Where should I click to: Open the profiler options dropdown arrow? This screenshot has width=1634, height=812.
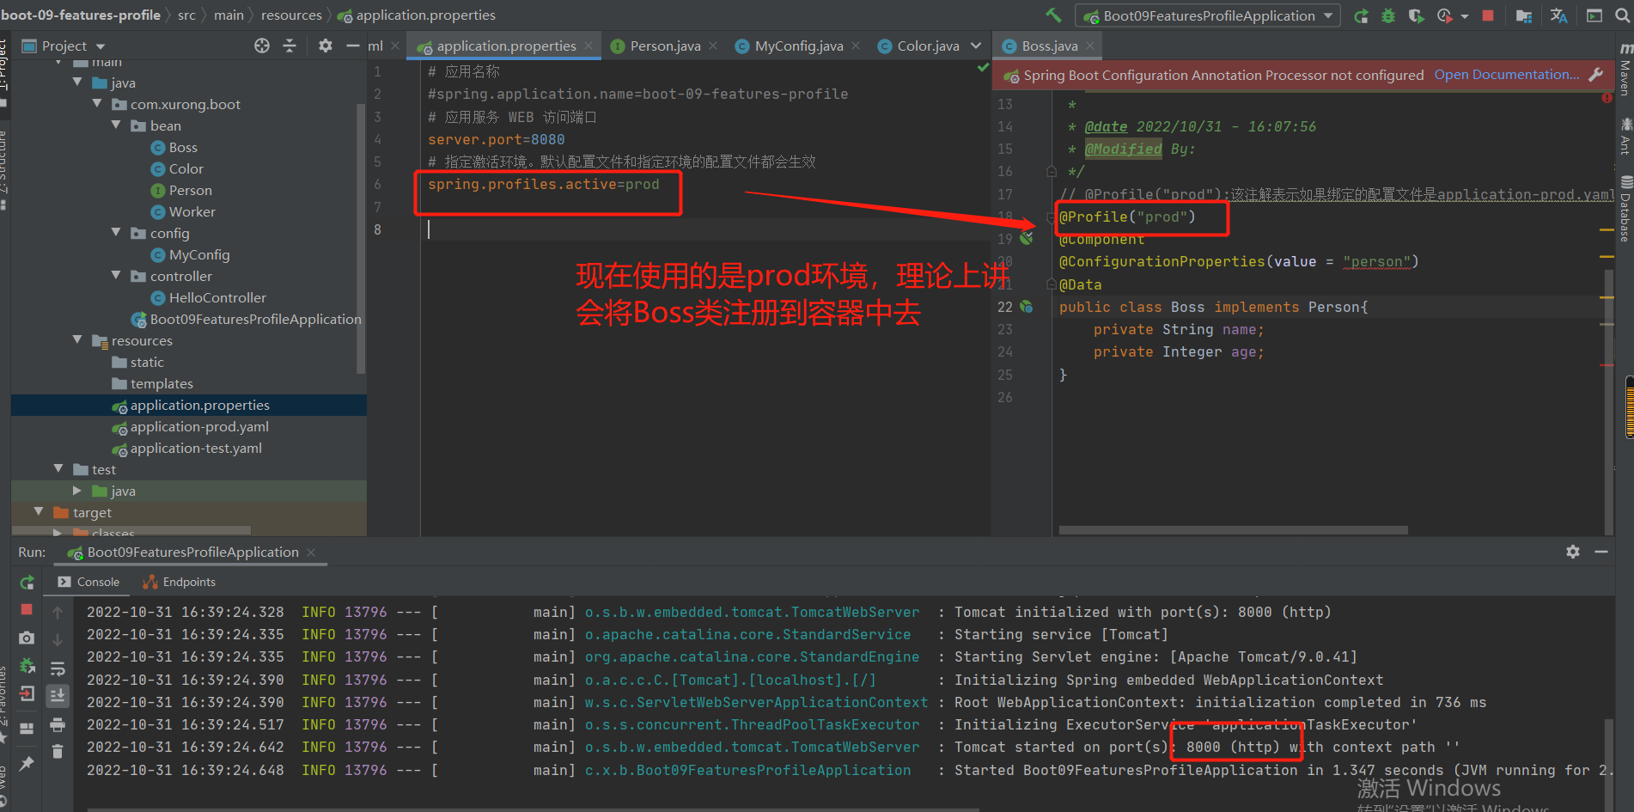click(x=1464, y=16)
